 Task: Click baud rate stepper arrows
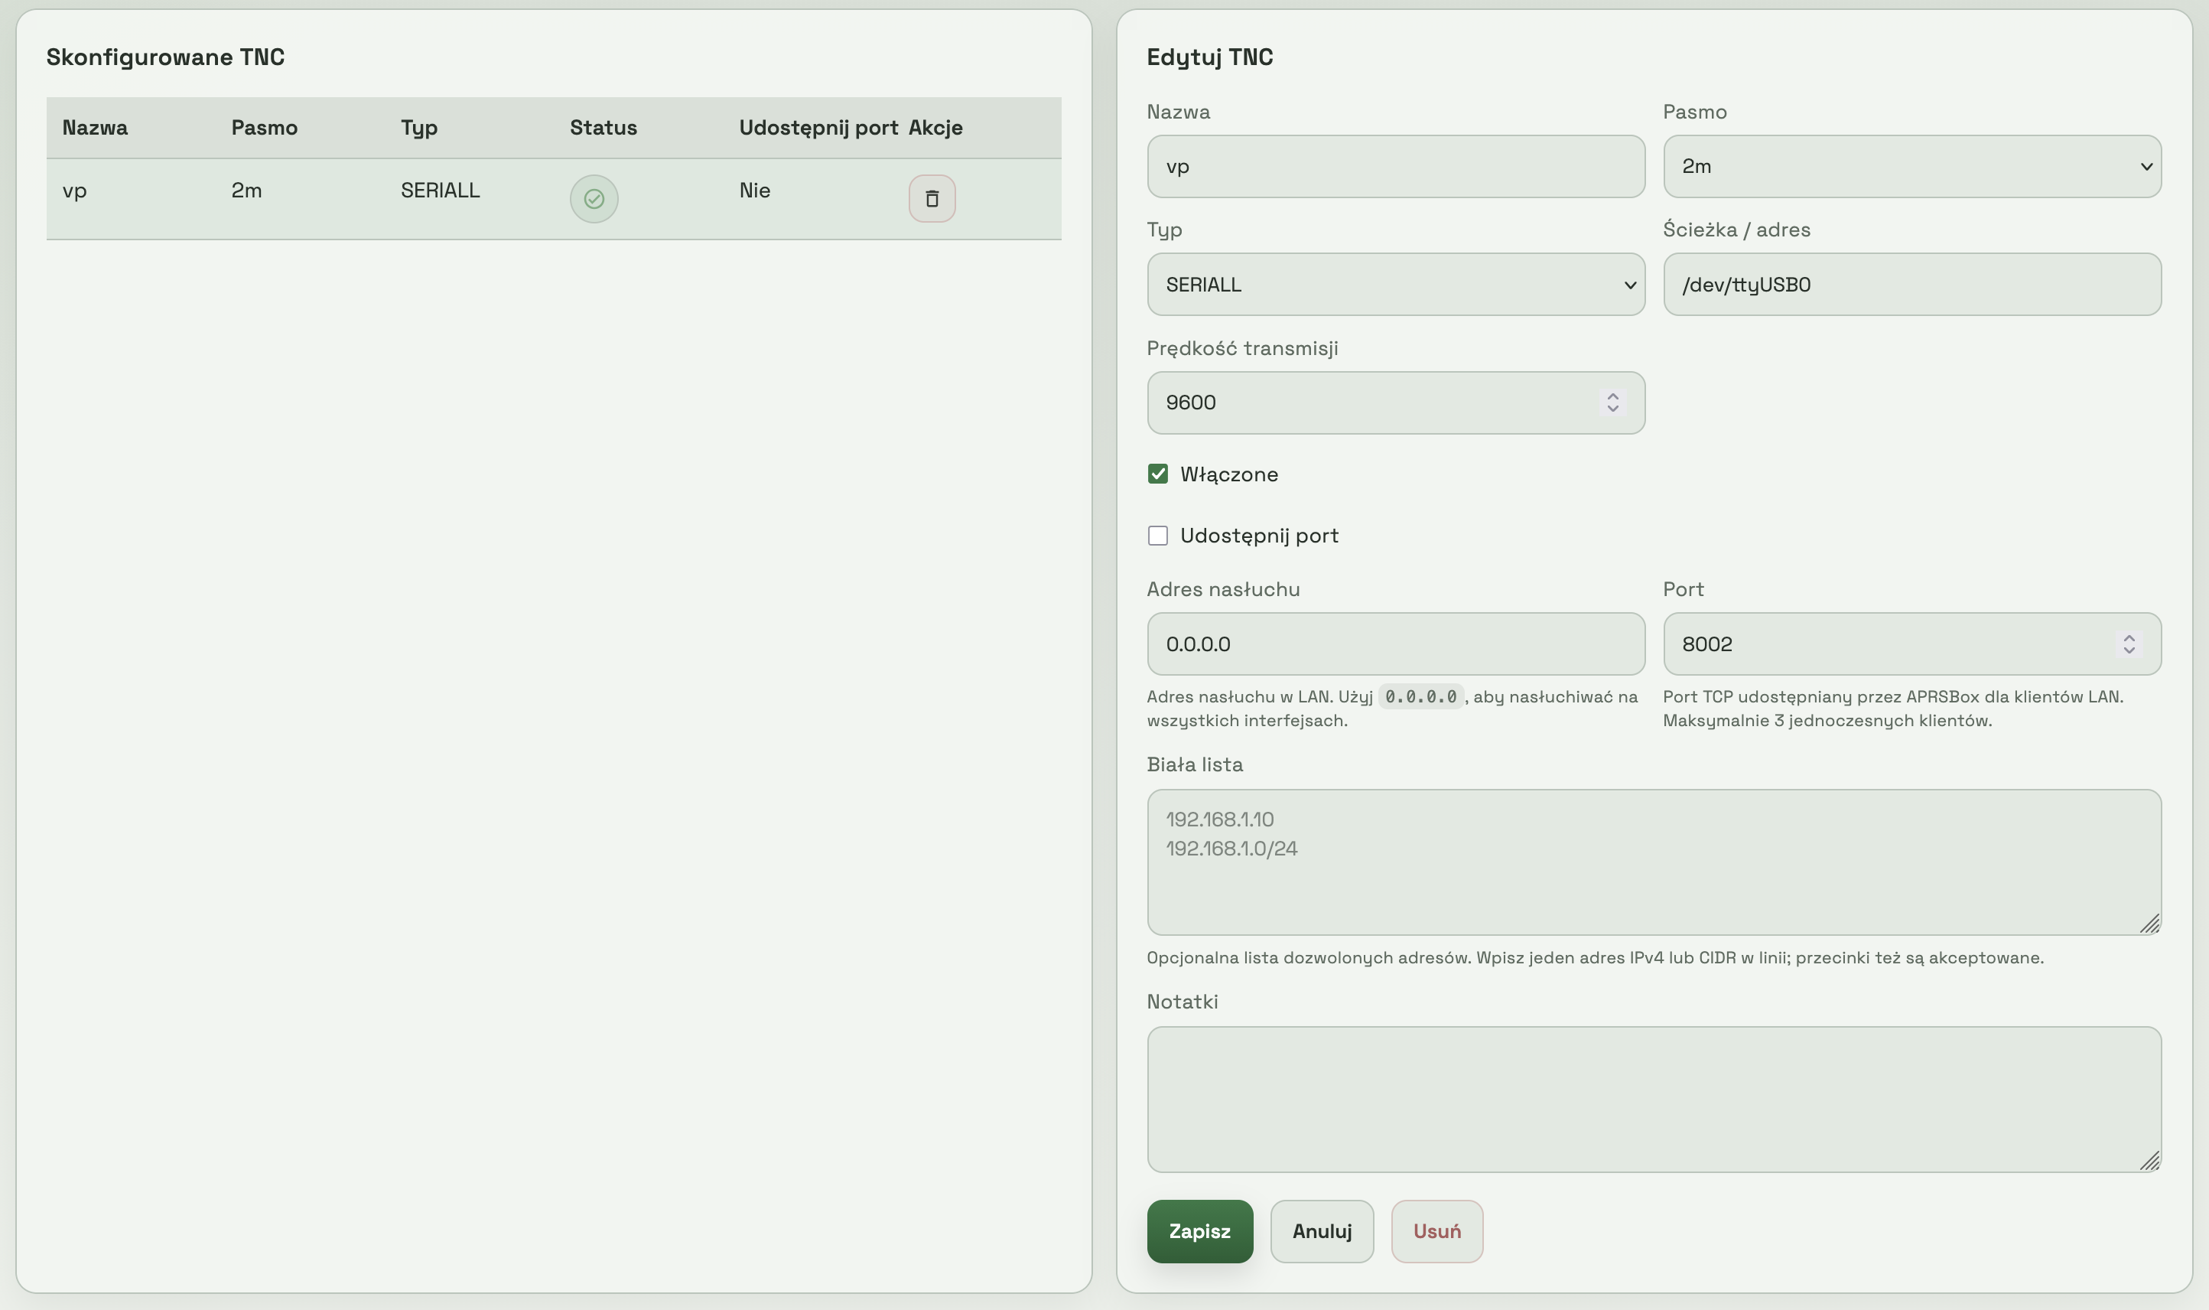coord(1612,402)
